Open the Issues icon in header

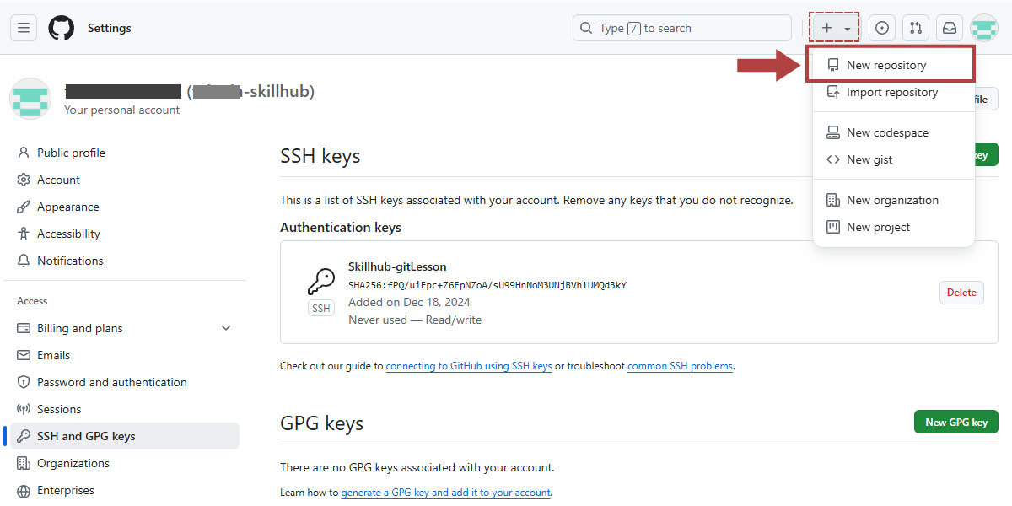882,28
